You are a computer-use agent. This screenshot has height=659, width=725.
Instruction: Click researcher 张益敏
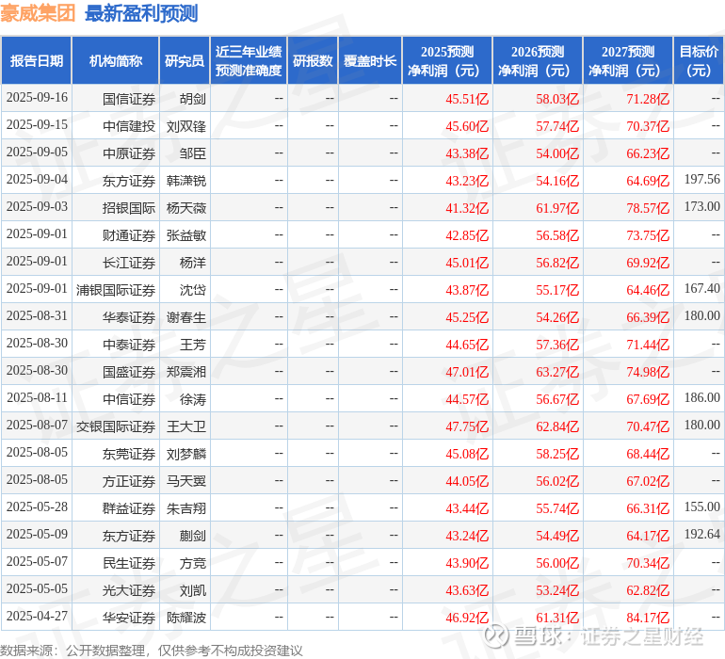185,235
